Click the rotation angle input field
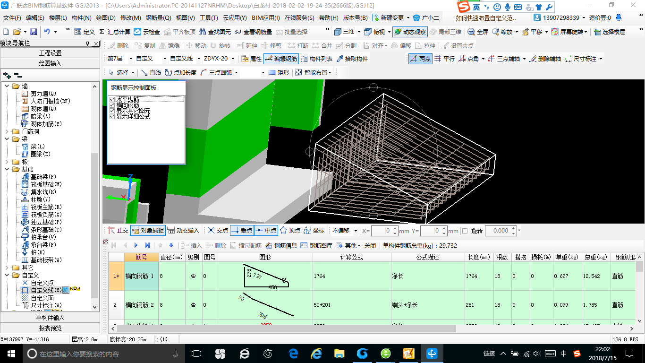 click(x=500, y=231)
